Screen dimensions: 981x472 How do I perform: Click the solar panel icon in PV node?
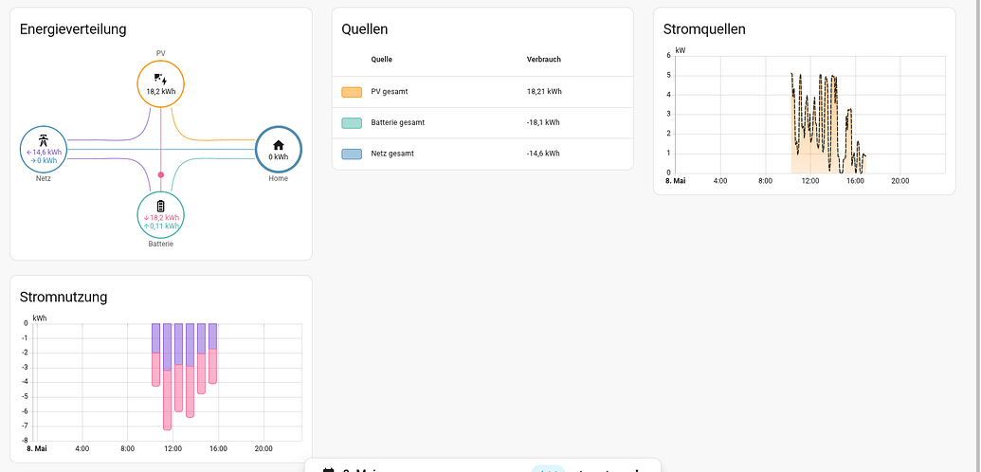coord(160,79)
